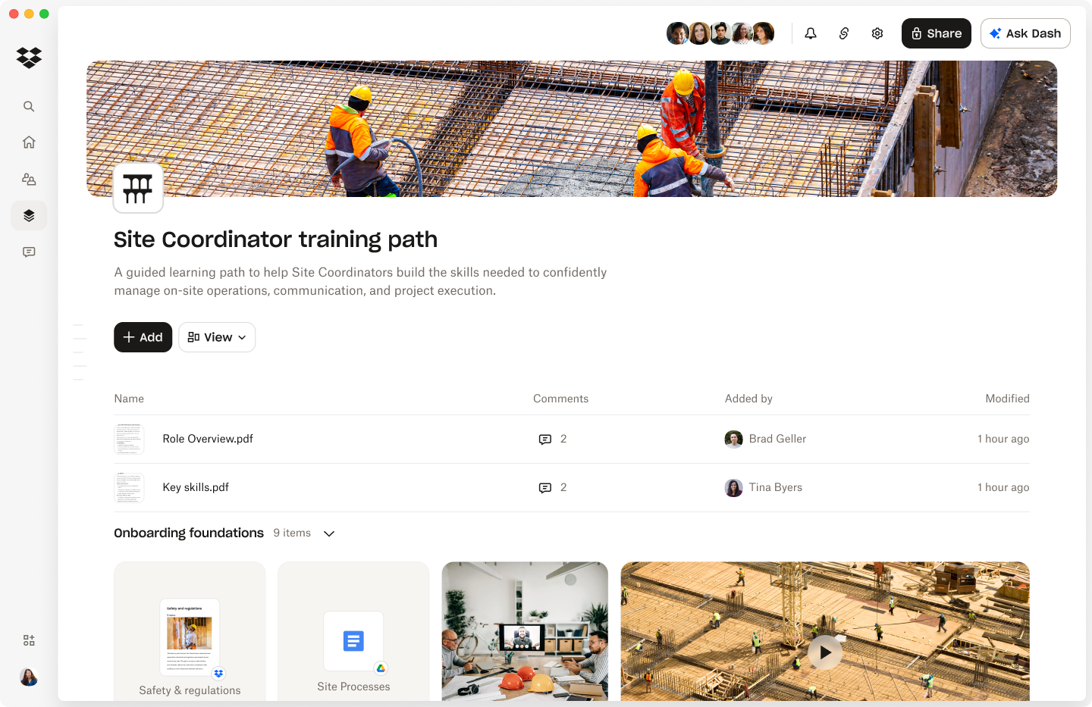This screenshot has height=707, width=1092.
Task: Click the Comments column header
Action: (x=560, y=399)
